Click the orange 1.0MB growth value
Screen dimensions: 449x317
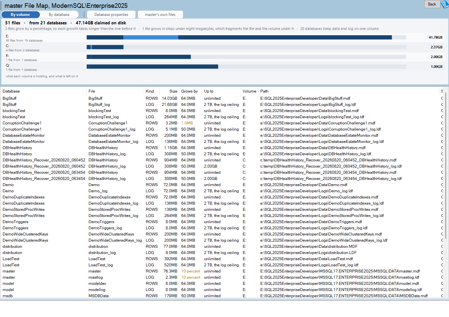(x=187, y=123)
